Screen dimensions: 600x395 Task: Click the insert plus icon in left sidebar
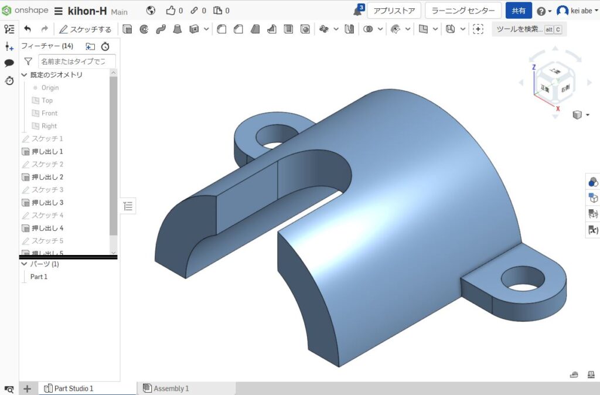coord(9,46)
